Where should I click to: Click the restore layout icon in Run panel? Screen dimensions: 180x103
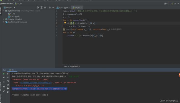click(x=4, y=87)
